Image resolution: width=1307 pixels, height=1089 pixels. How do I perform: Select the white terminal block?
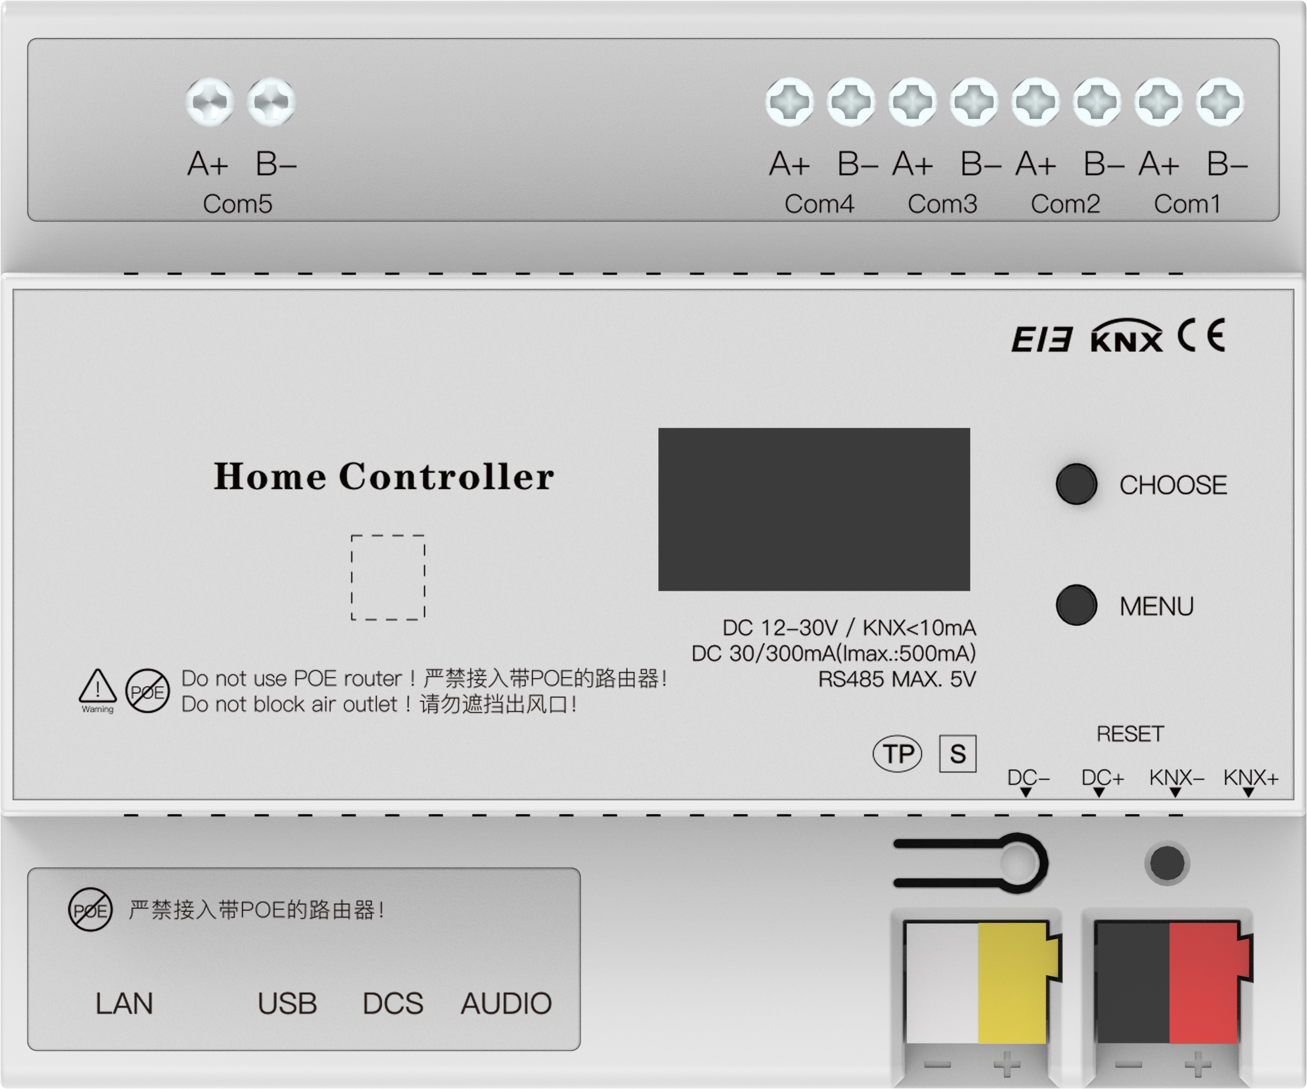click(x=942, y=982)
